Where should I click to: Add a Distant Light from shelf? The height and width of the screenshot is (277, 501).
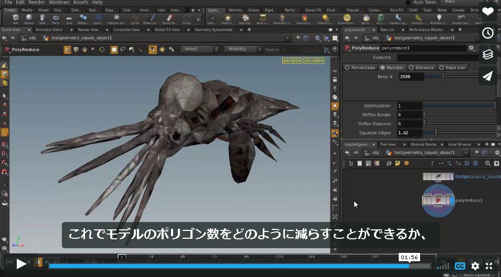pos(325,19)
